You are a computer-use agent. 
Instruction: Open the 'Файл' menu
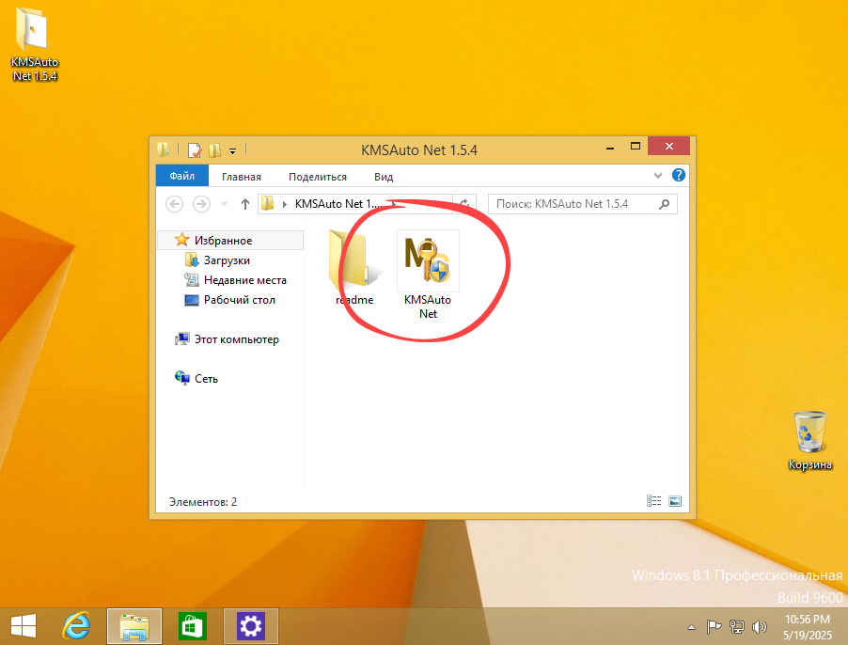coord(181,176)
